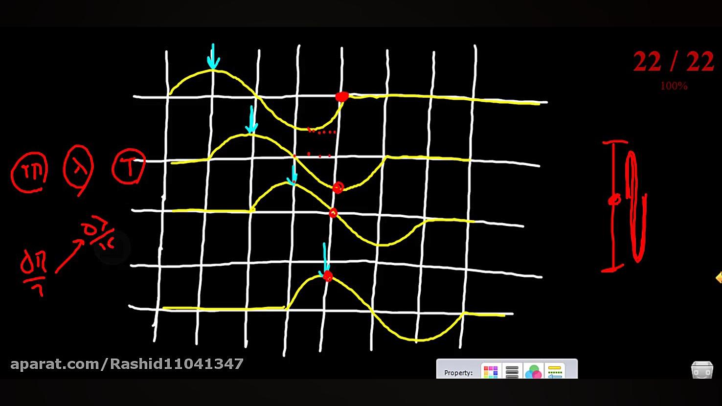Open the color palette grid property
This screenshot has height=406, width=722.
(491, 372)
